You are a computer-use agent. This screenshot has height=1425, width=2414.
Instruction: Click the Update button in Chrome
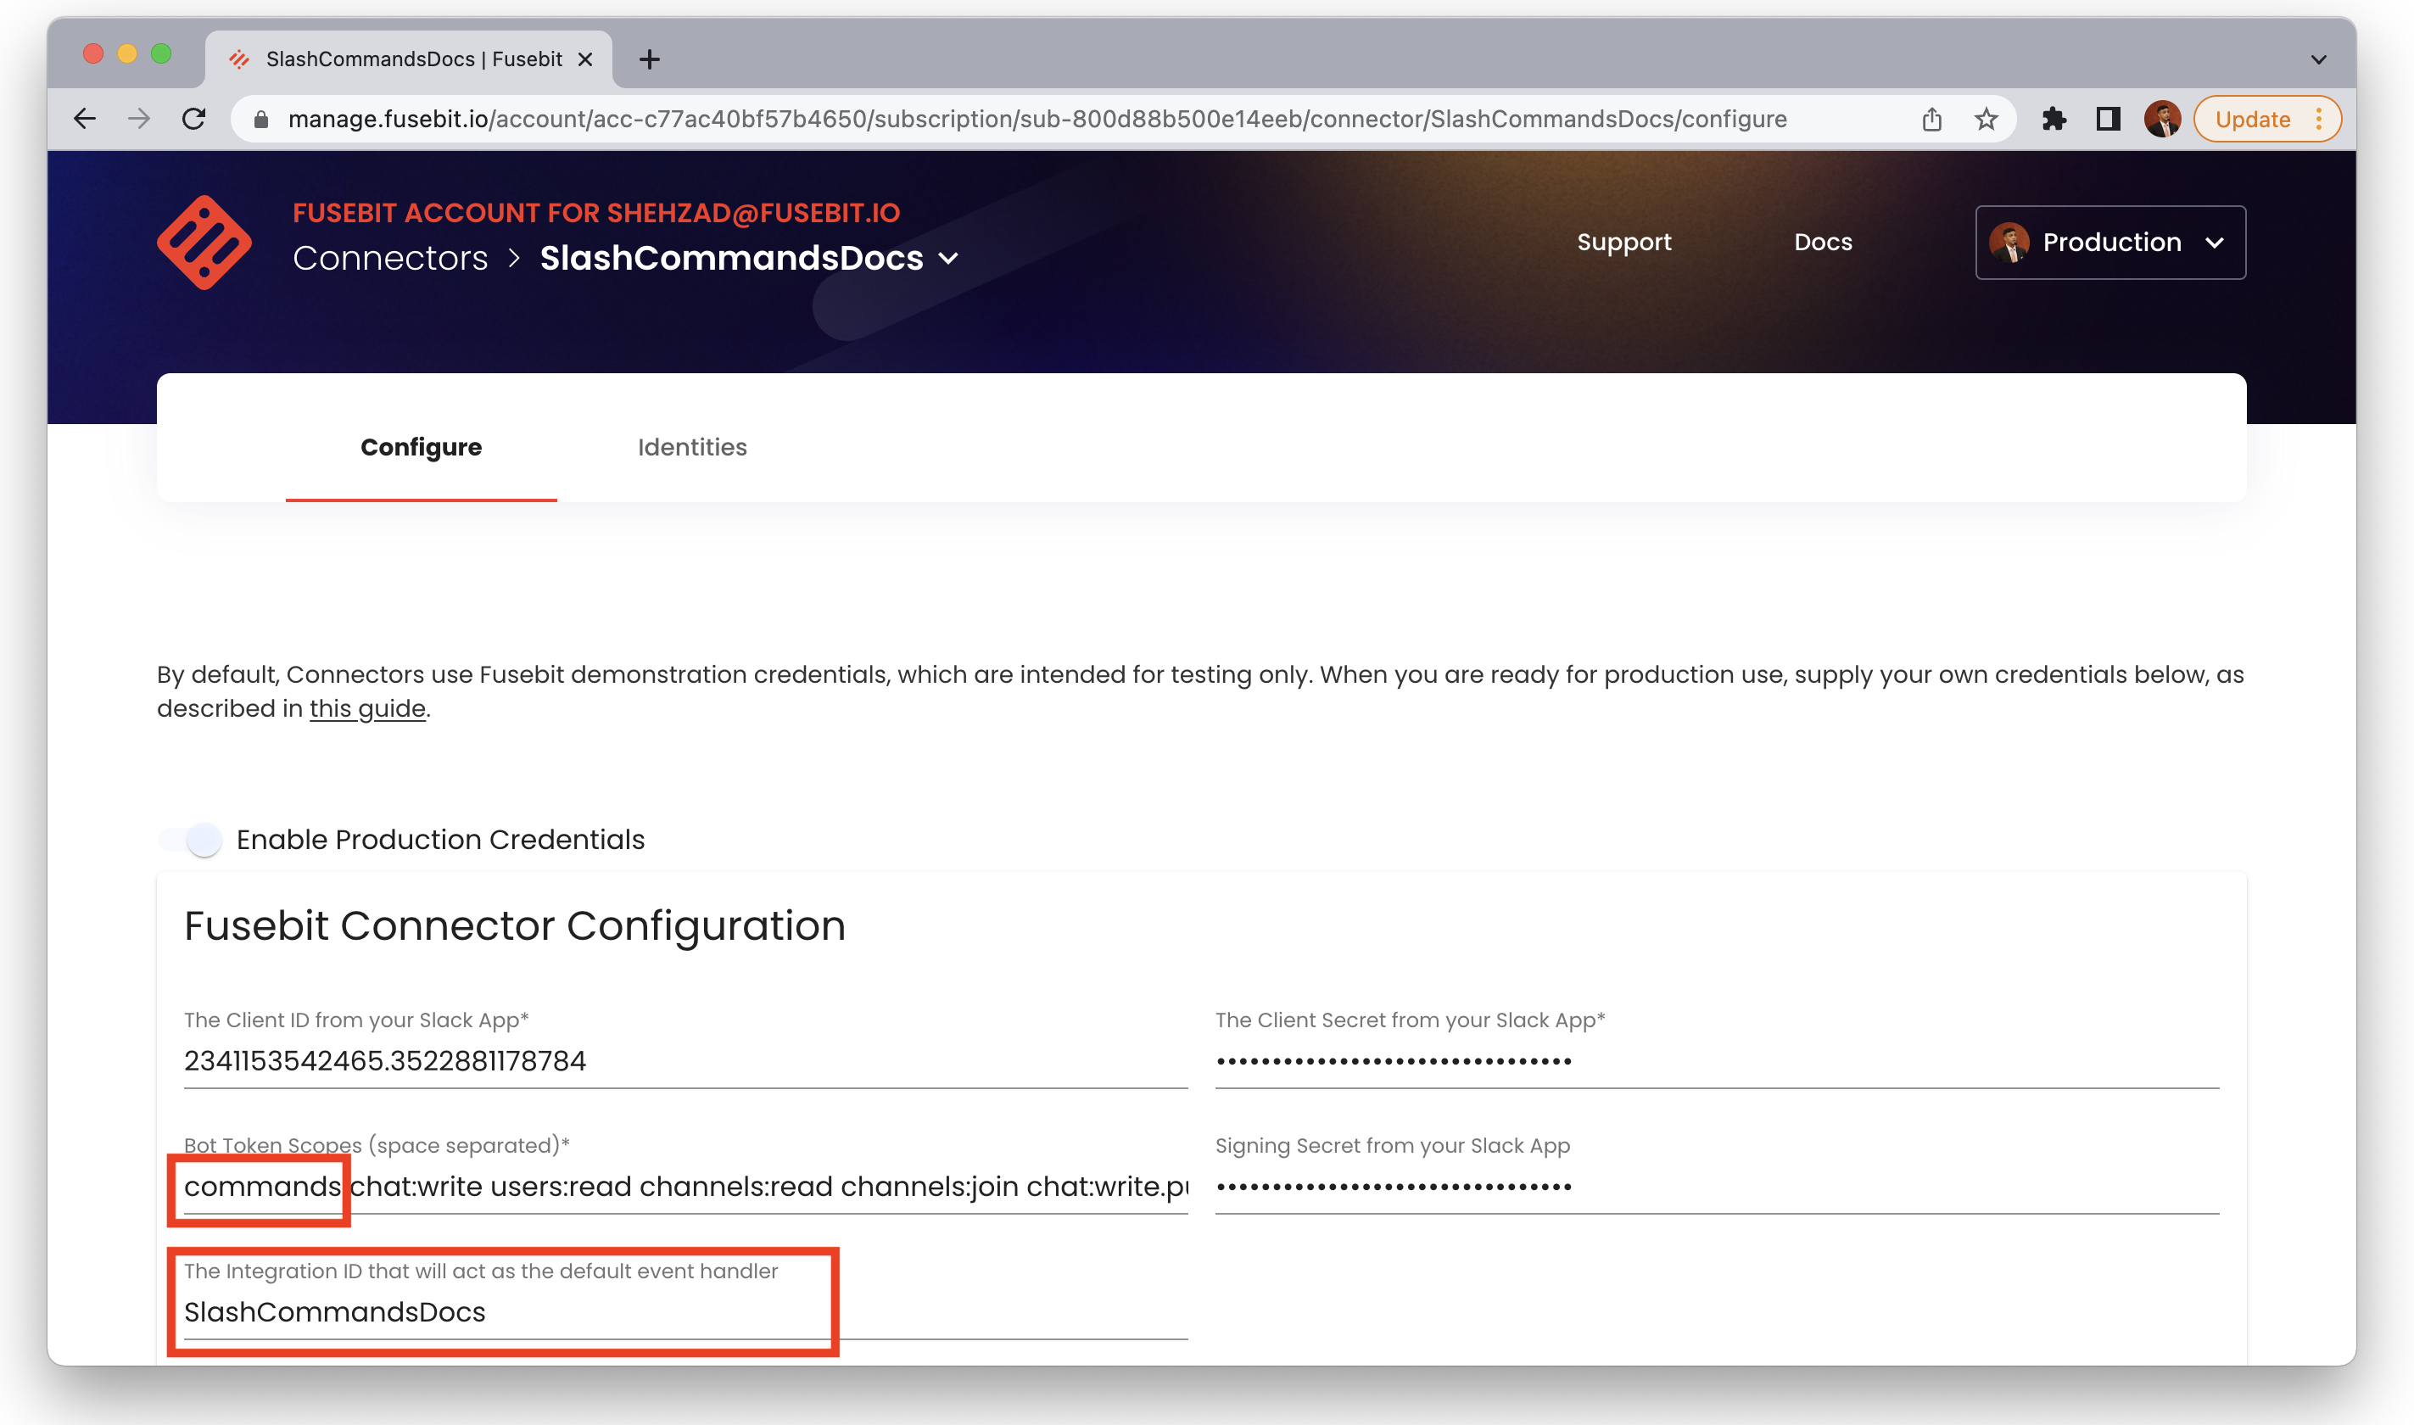(x=2253, y=119)
